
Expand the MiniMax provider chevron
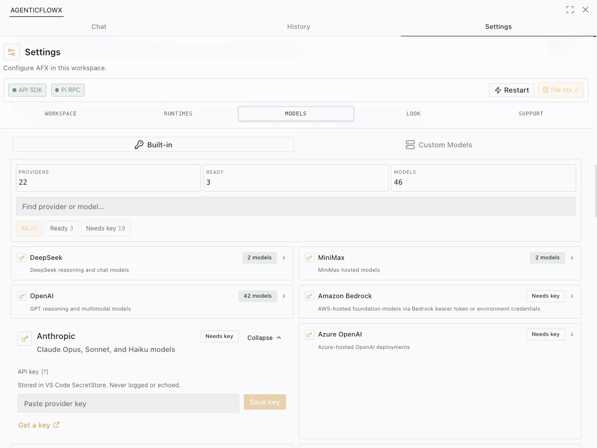[572, 258]
